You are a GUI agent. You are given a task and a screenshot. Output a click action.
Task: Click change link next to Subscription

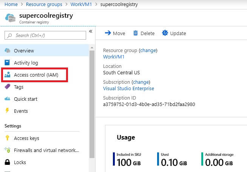[141, 82]
